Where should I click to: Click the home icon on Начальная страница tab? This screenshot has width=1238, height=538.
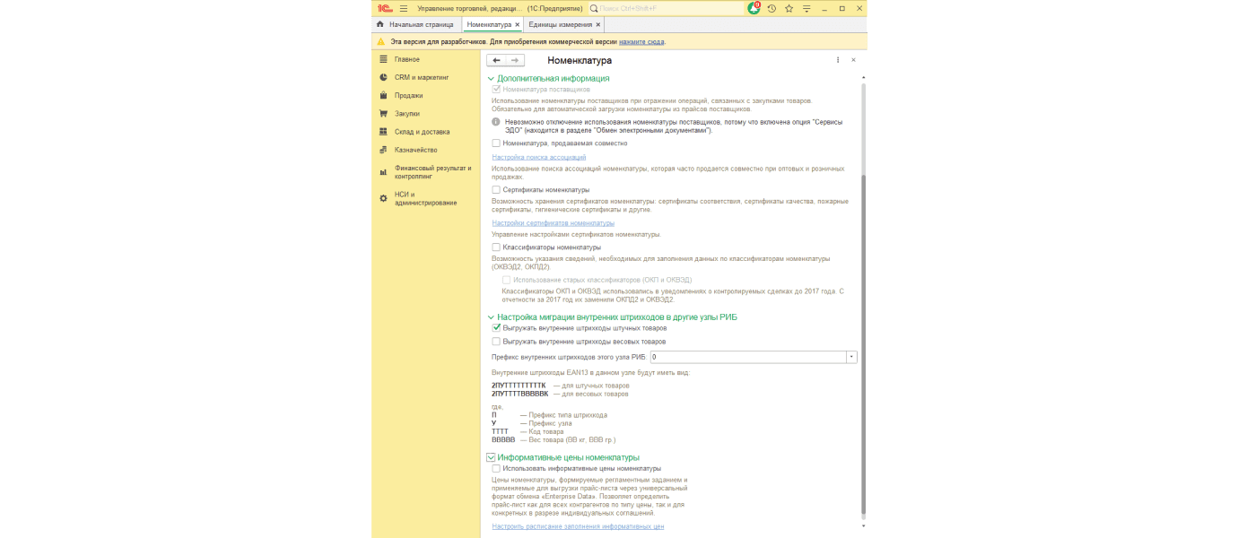coord(380,24)
